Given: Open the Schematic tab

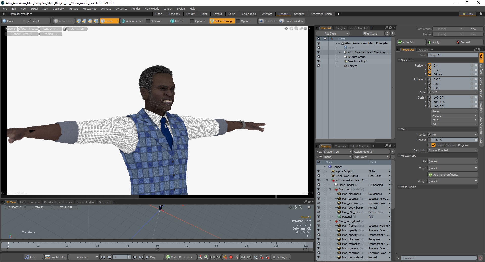Looking at the screenshot, I should click(105, 202).
